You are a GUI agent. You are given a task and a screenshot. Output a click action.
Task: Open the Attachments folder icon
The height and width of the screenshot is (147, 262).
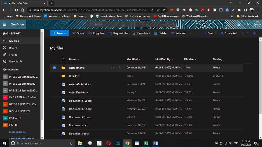tap(63, 68)
